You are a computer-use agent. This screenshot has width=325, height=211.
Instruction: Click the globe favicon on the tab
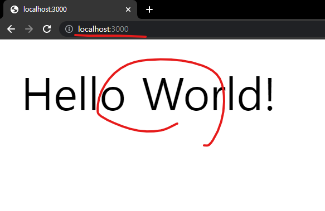[14, 9]
